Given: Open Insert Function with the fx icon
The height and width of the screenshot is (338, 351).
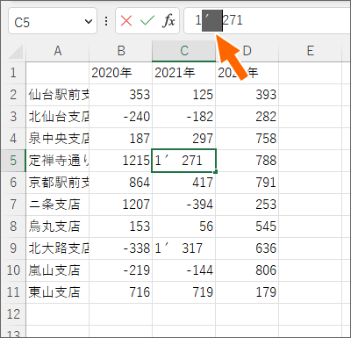Looking at the screenshot, I should coord(168,21).
